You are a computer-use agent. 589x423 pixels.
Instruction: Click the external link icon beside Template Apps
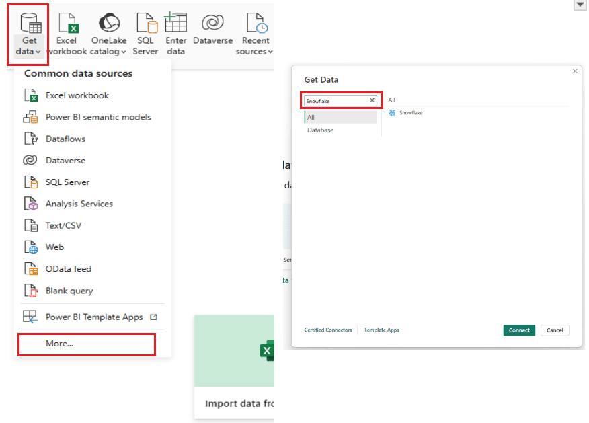tap(153, 317)
